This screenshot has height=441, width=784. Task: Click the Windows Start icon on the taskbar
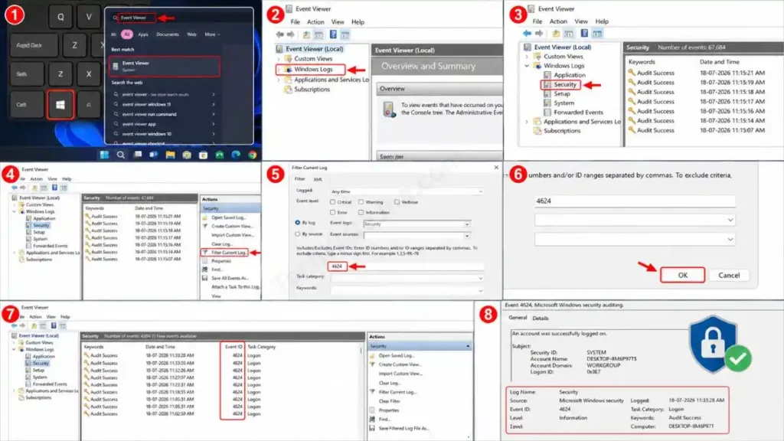coord(104,155)
